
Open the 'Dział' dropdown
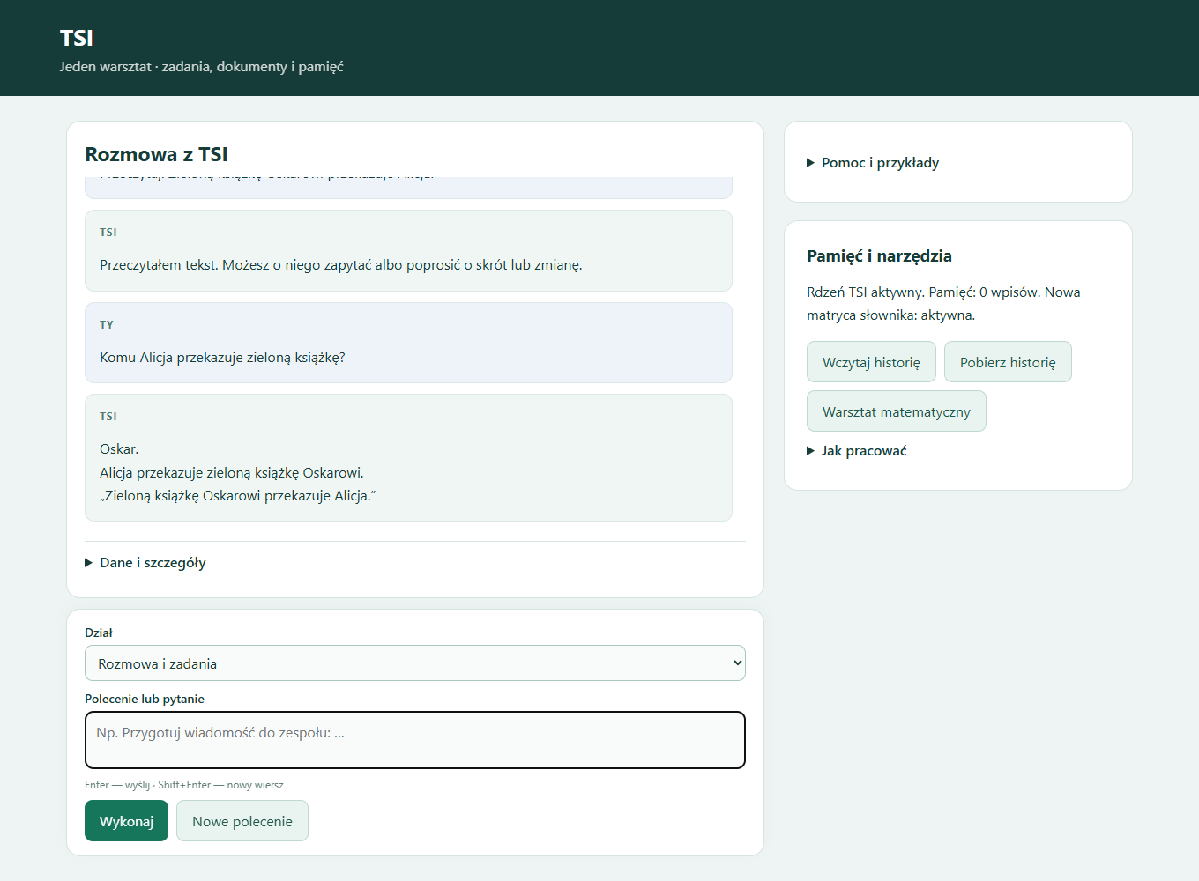coord(415,663)
